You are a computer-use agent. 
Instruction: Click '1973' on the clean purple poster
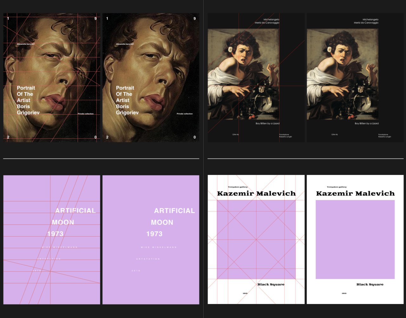[154, 234]
